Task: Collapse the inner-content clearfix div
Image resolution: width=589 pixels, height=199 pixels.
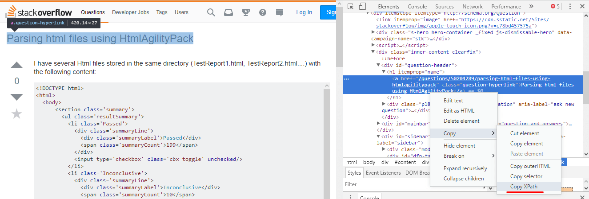Action: [x=373, y=52]
